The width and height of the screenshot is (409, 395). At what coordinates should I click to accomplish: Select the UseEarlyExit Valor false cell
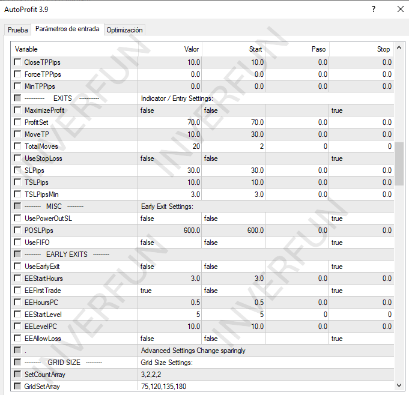[170, 266]
